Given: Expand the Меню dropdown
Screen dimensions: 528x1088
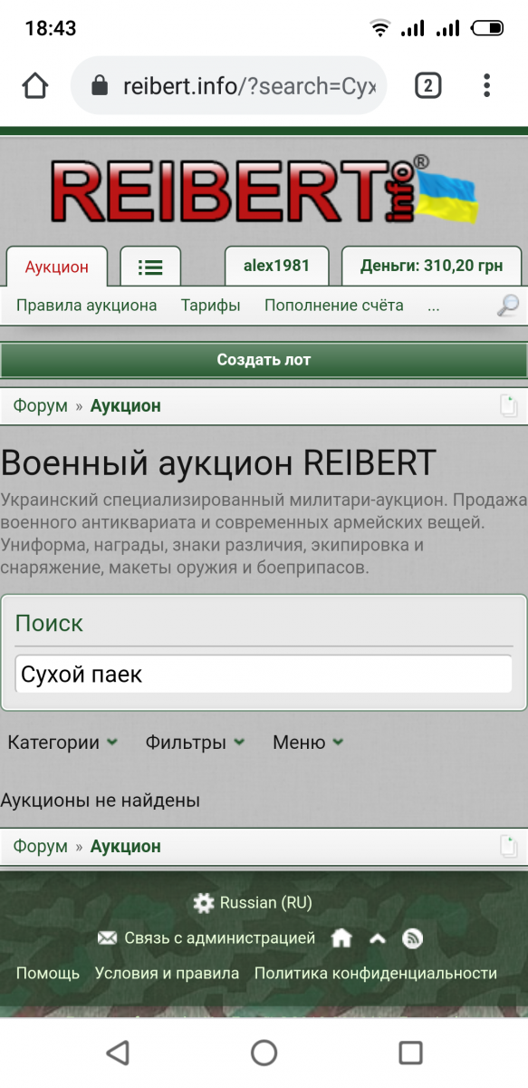Looking at the screenshot, I should 308,743.
